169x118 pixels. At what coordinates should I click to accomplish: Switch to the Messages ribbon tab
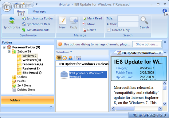[x=39, y=12]
